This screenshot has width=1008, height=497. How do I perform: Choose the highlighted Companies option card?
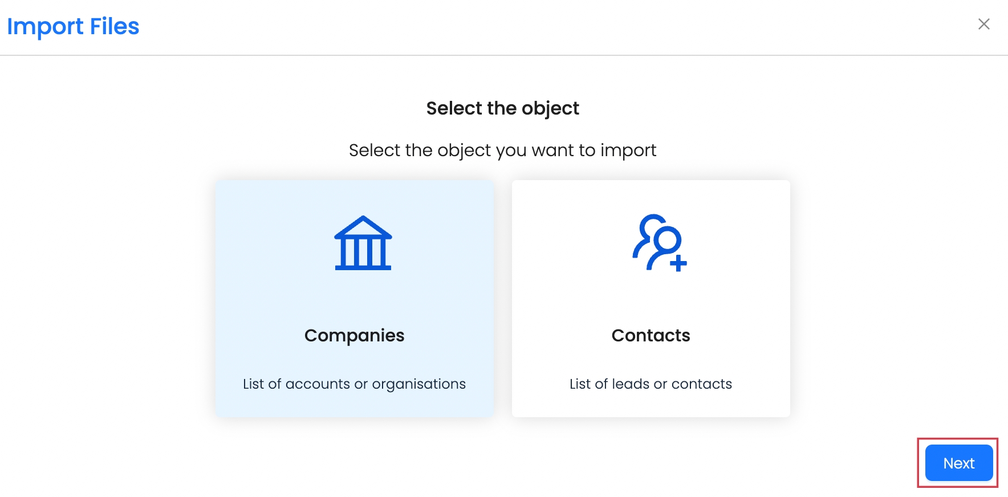pos(354,298)
